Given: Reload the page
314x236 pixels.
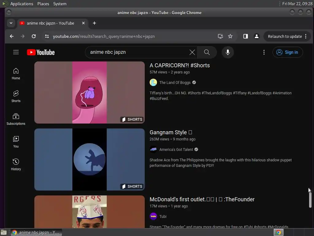Looking at the screenshot, I should click(x=34, y=36).
